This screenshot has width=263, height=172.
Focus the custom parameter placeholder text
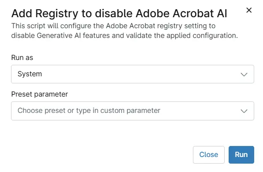(x=89, y=111)
